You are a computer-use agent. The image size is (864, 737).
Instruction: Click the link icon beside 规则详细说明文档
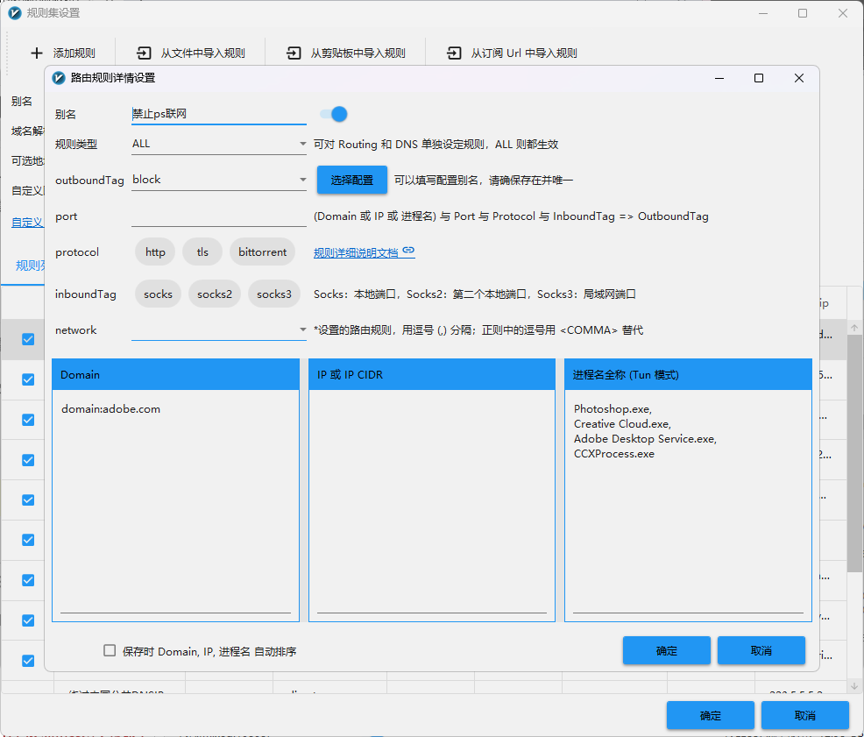point(408,251)
